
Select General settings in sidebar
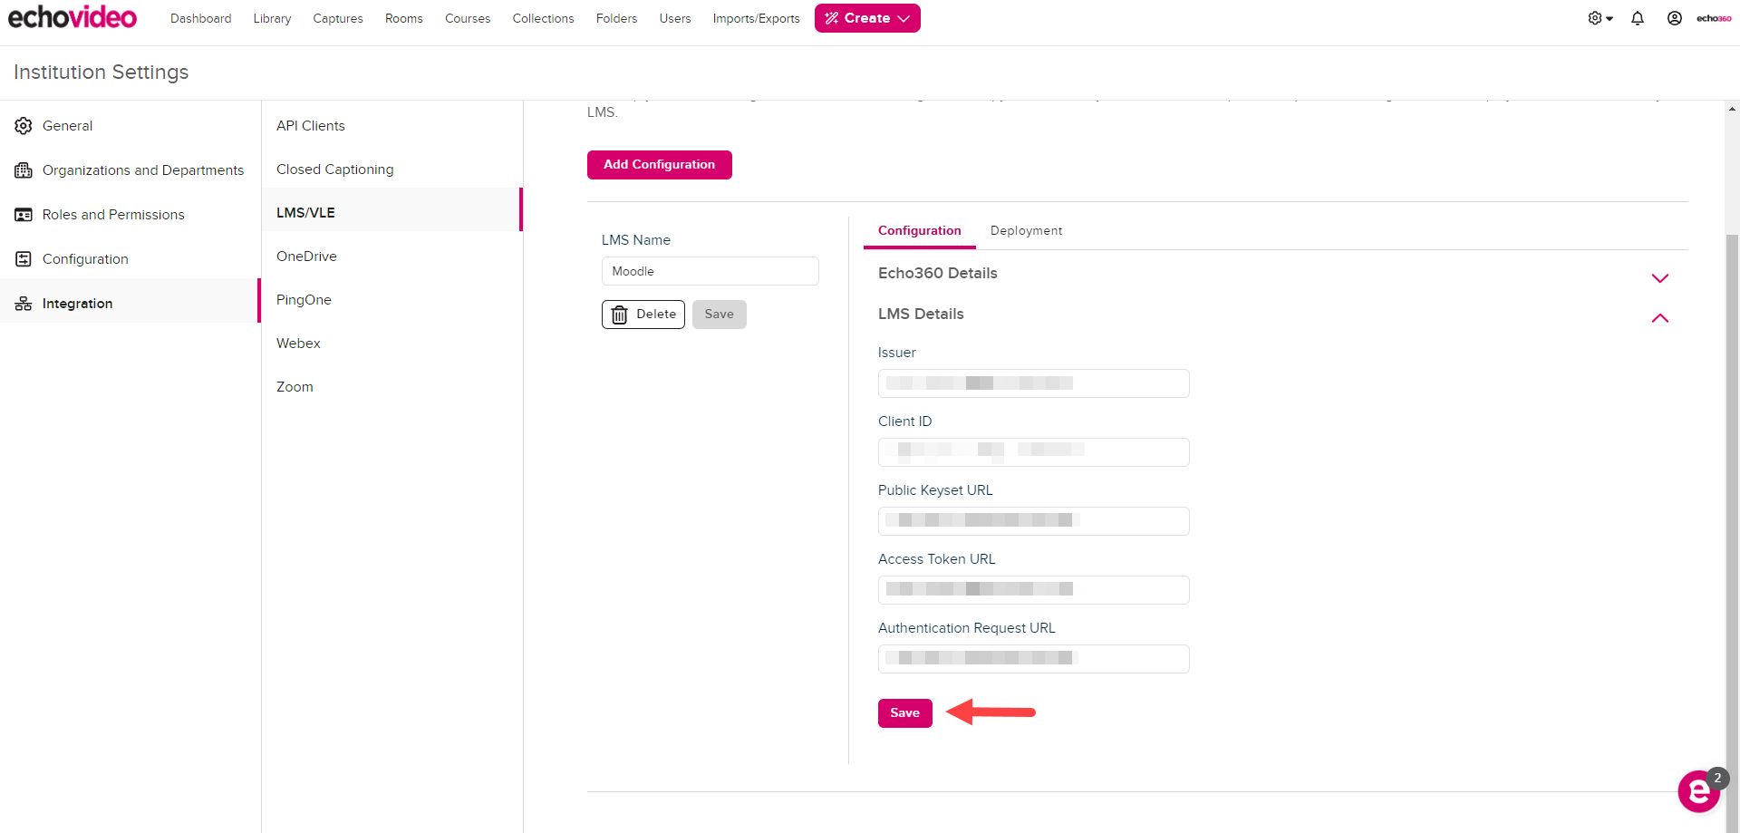click(67, 126)
